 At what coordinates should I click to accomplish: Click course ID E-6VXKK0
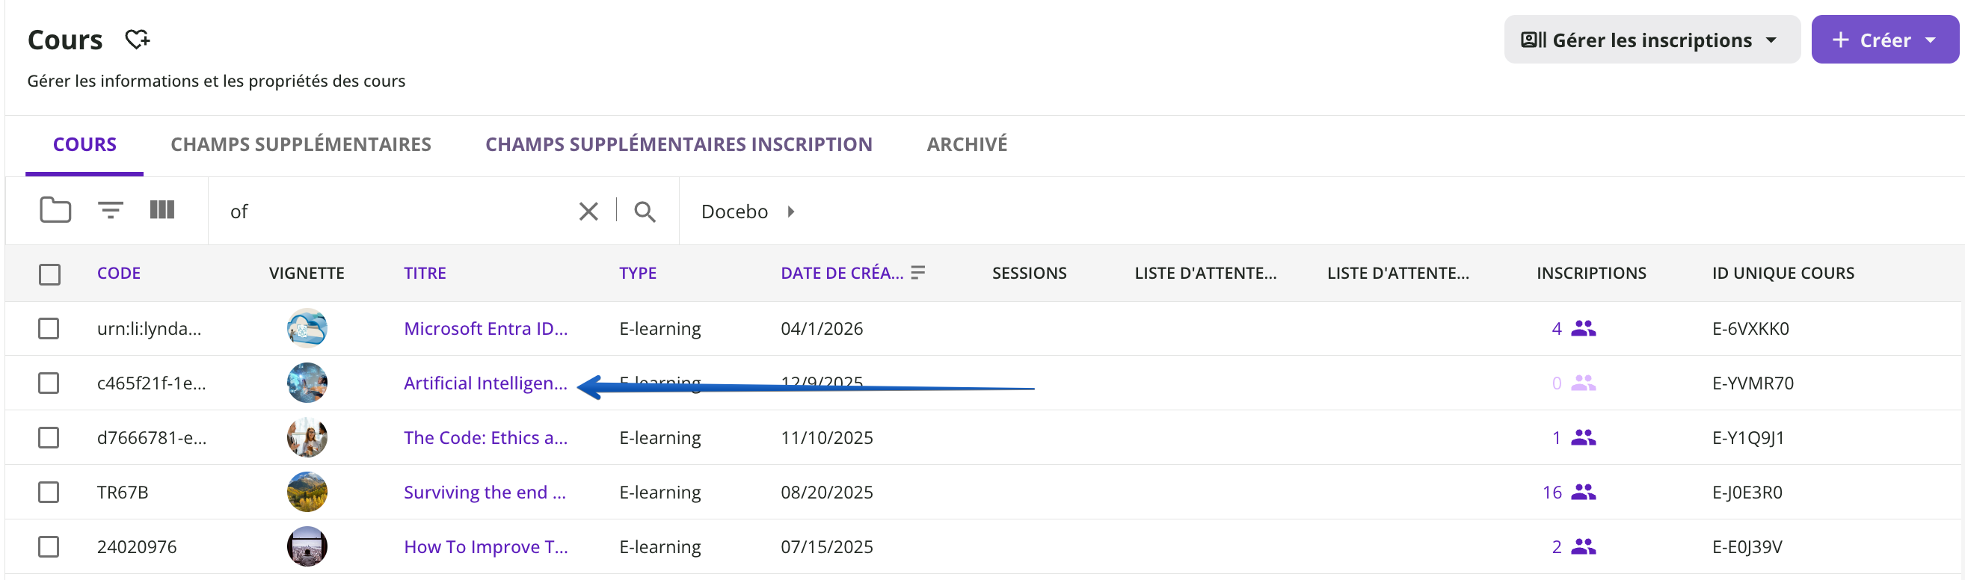pos(1750,328)
